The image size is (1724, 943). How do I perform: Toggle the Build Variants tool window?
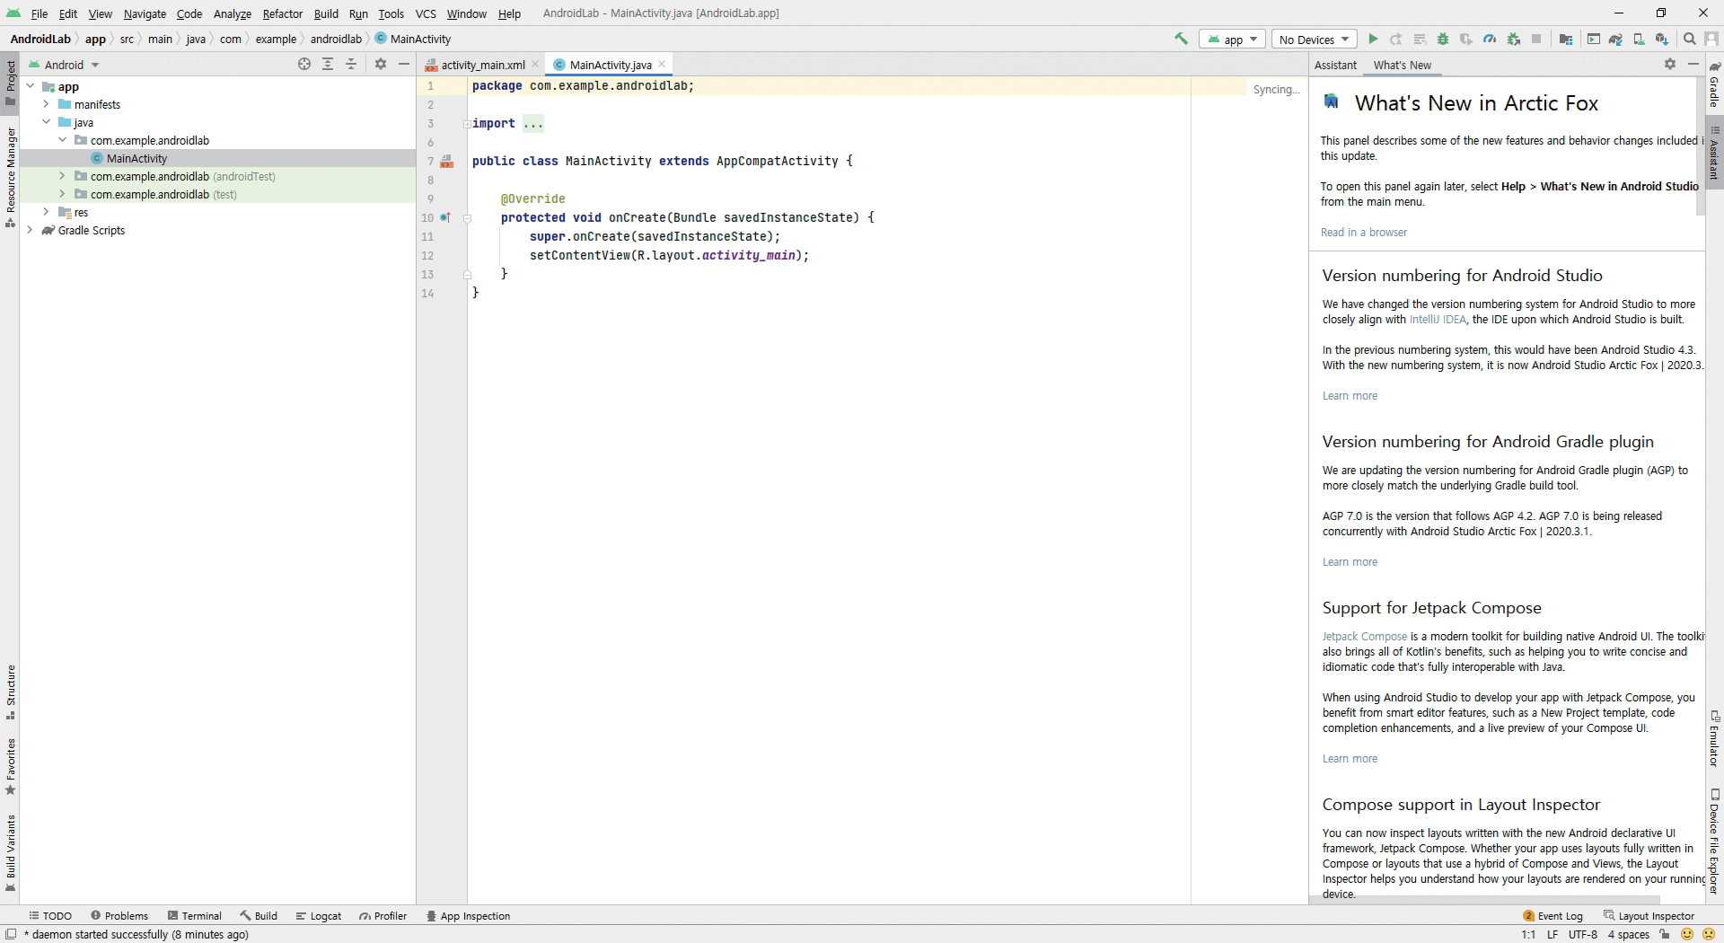(10, 852)
